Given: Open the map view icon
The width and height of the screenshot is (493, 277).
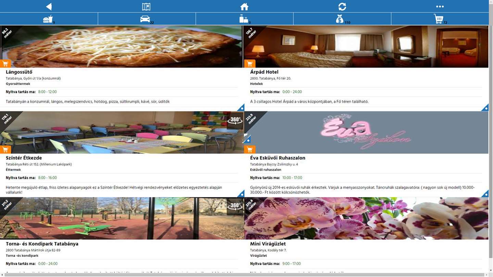Looking at the screenshot, I should (x=146, y=6).
